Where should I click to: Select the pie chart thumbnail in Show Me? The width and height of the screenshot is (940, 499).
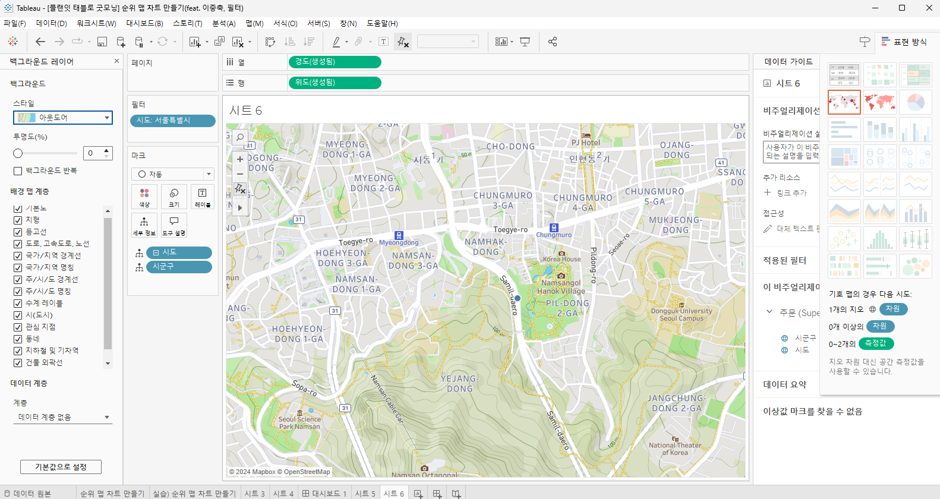click(916, 102)
